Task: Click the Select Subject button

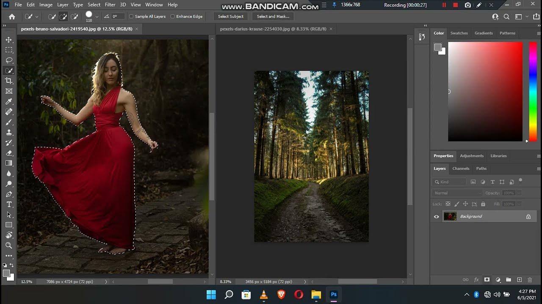Action: [231, 16]
